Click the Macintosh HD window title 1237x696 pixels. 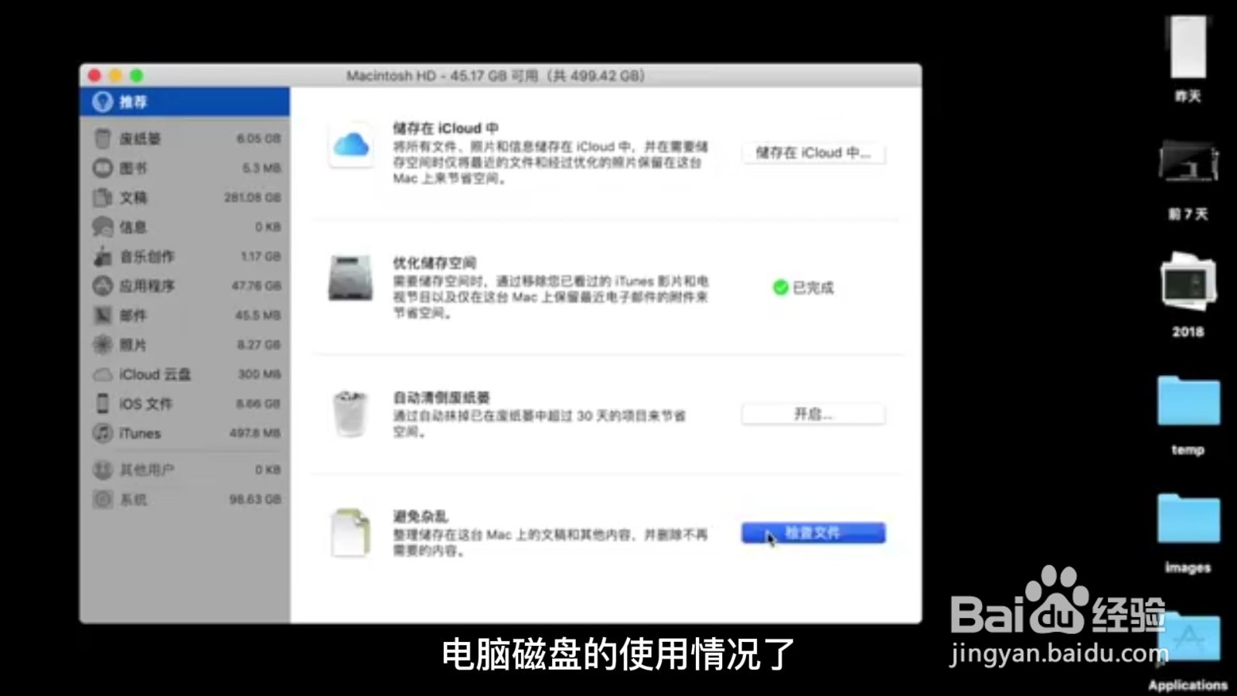click(496, 76)
